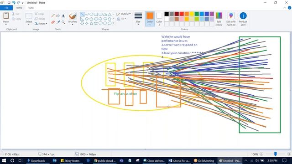This screenshot has height=164, width=292.
Task: Expand the Select dropdown arrow
Action: [29, 24]
